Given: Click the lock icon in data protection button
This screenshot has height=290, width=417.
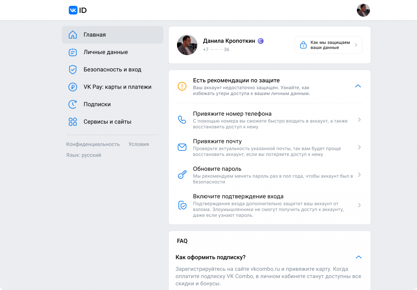Looking at the screenshot, I should point(303,45).
